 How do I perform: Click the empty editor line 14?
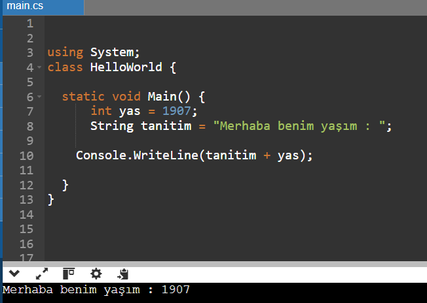(236, 214)
